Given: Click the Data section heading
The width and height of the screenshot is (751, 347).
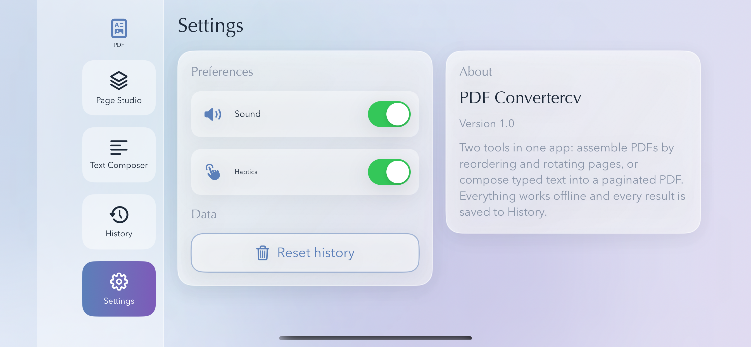Looking at the screenshot, I should pos(204,214).
